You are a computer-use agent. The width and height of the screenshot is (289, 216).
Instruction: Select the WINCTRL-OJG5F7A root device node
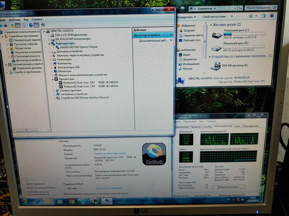pyautogui.click(x=60, y=31)
